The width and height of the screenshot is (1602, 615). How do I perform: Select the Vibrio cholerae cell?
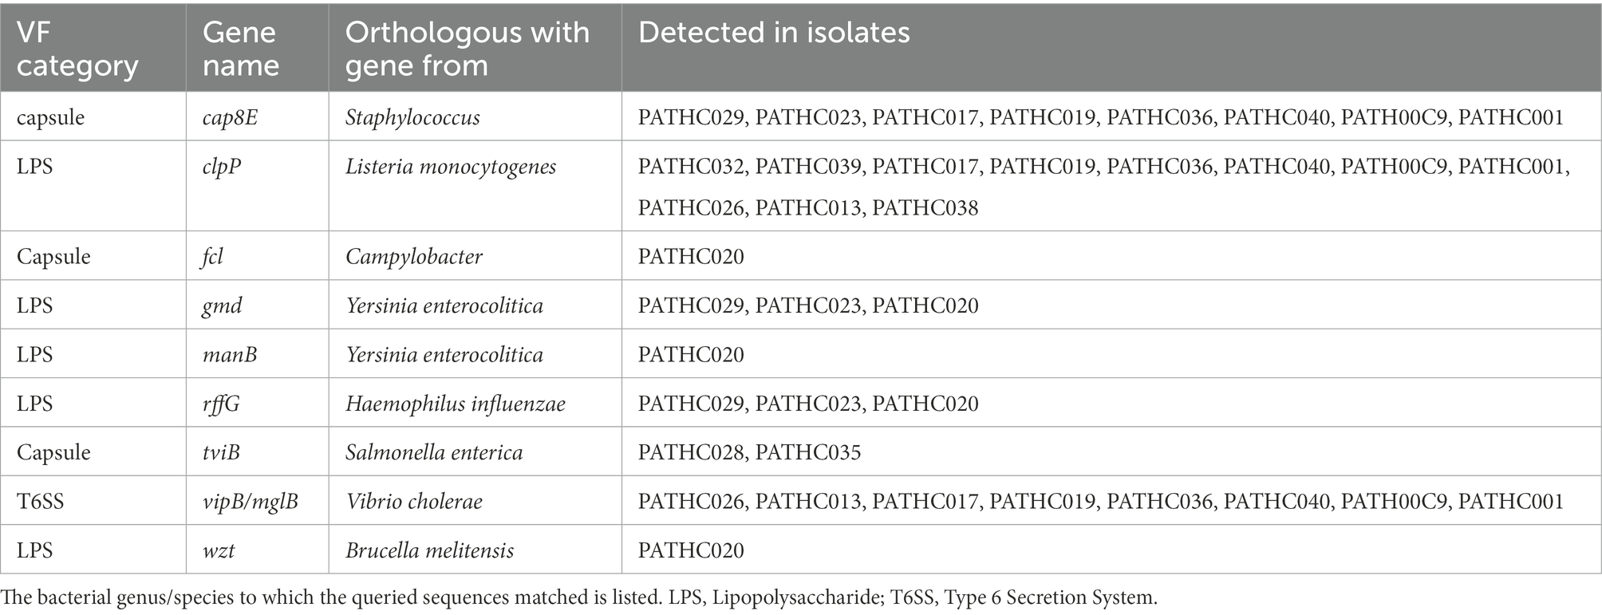click(414, 502)
